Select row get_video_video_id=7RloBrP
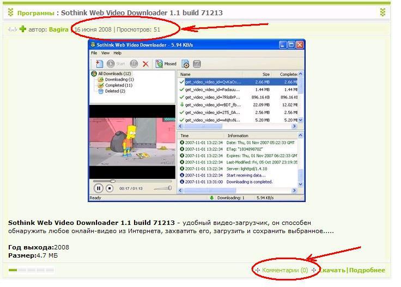The width and height of the screenshot is (401, 287). (238, 97)
